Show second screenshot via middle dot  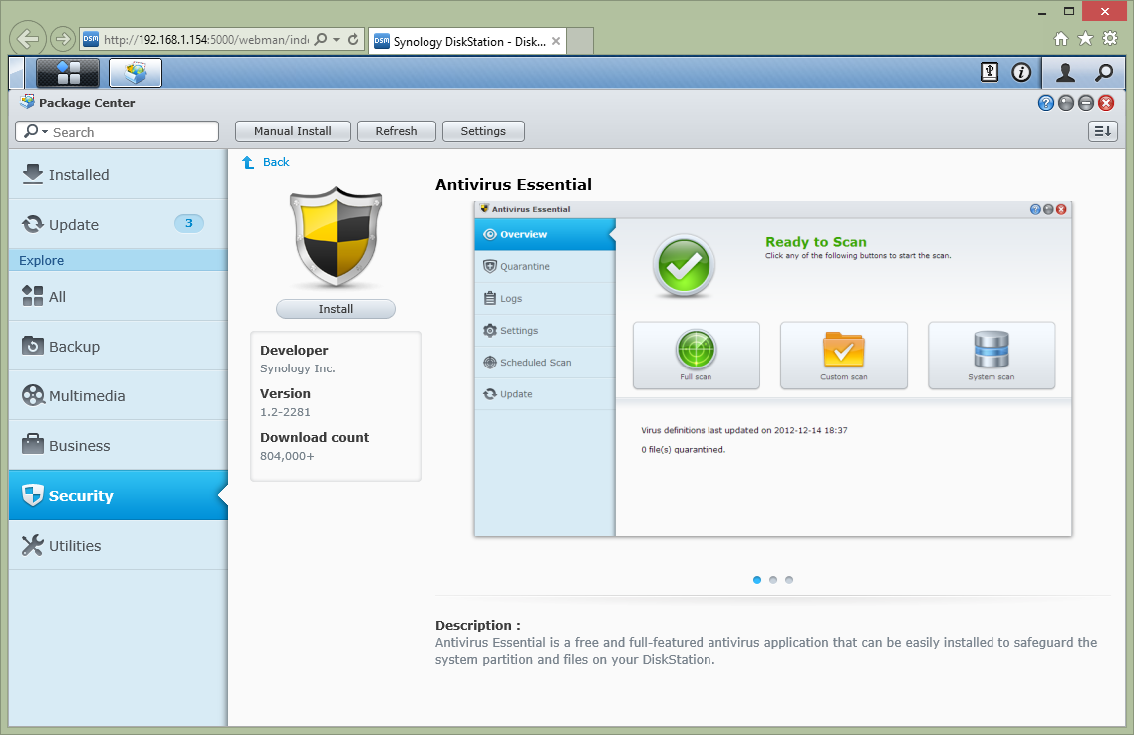(773, 580)
